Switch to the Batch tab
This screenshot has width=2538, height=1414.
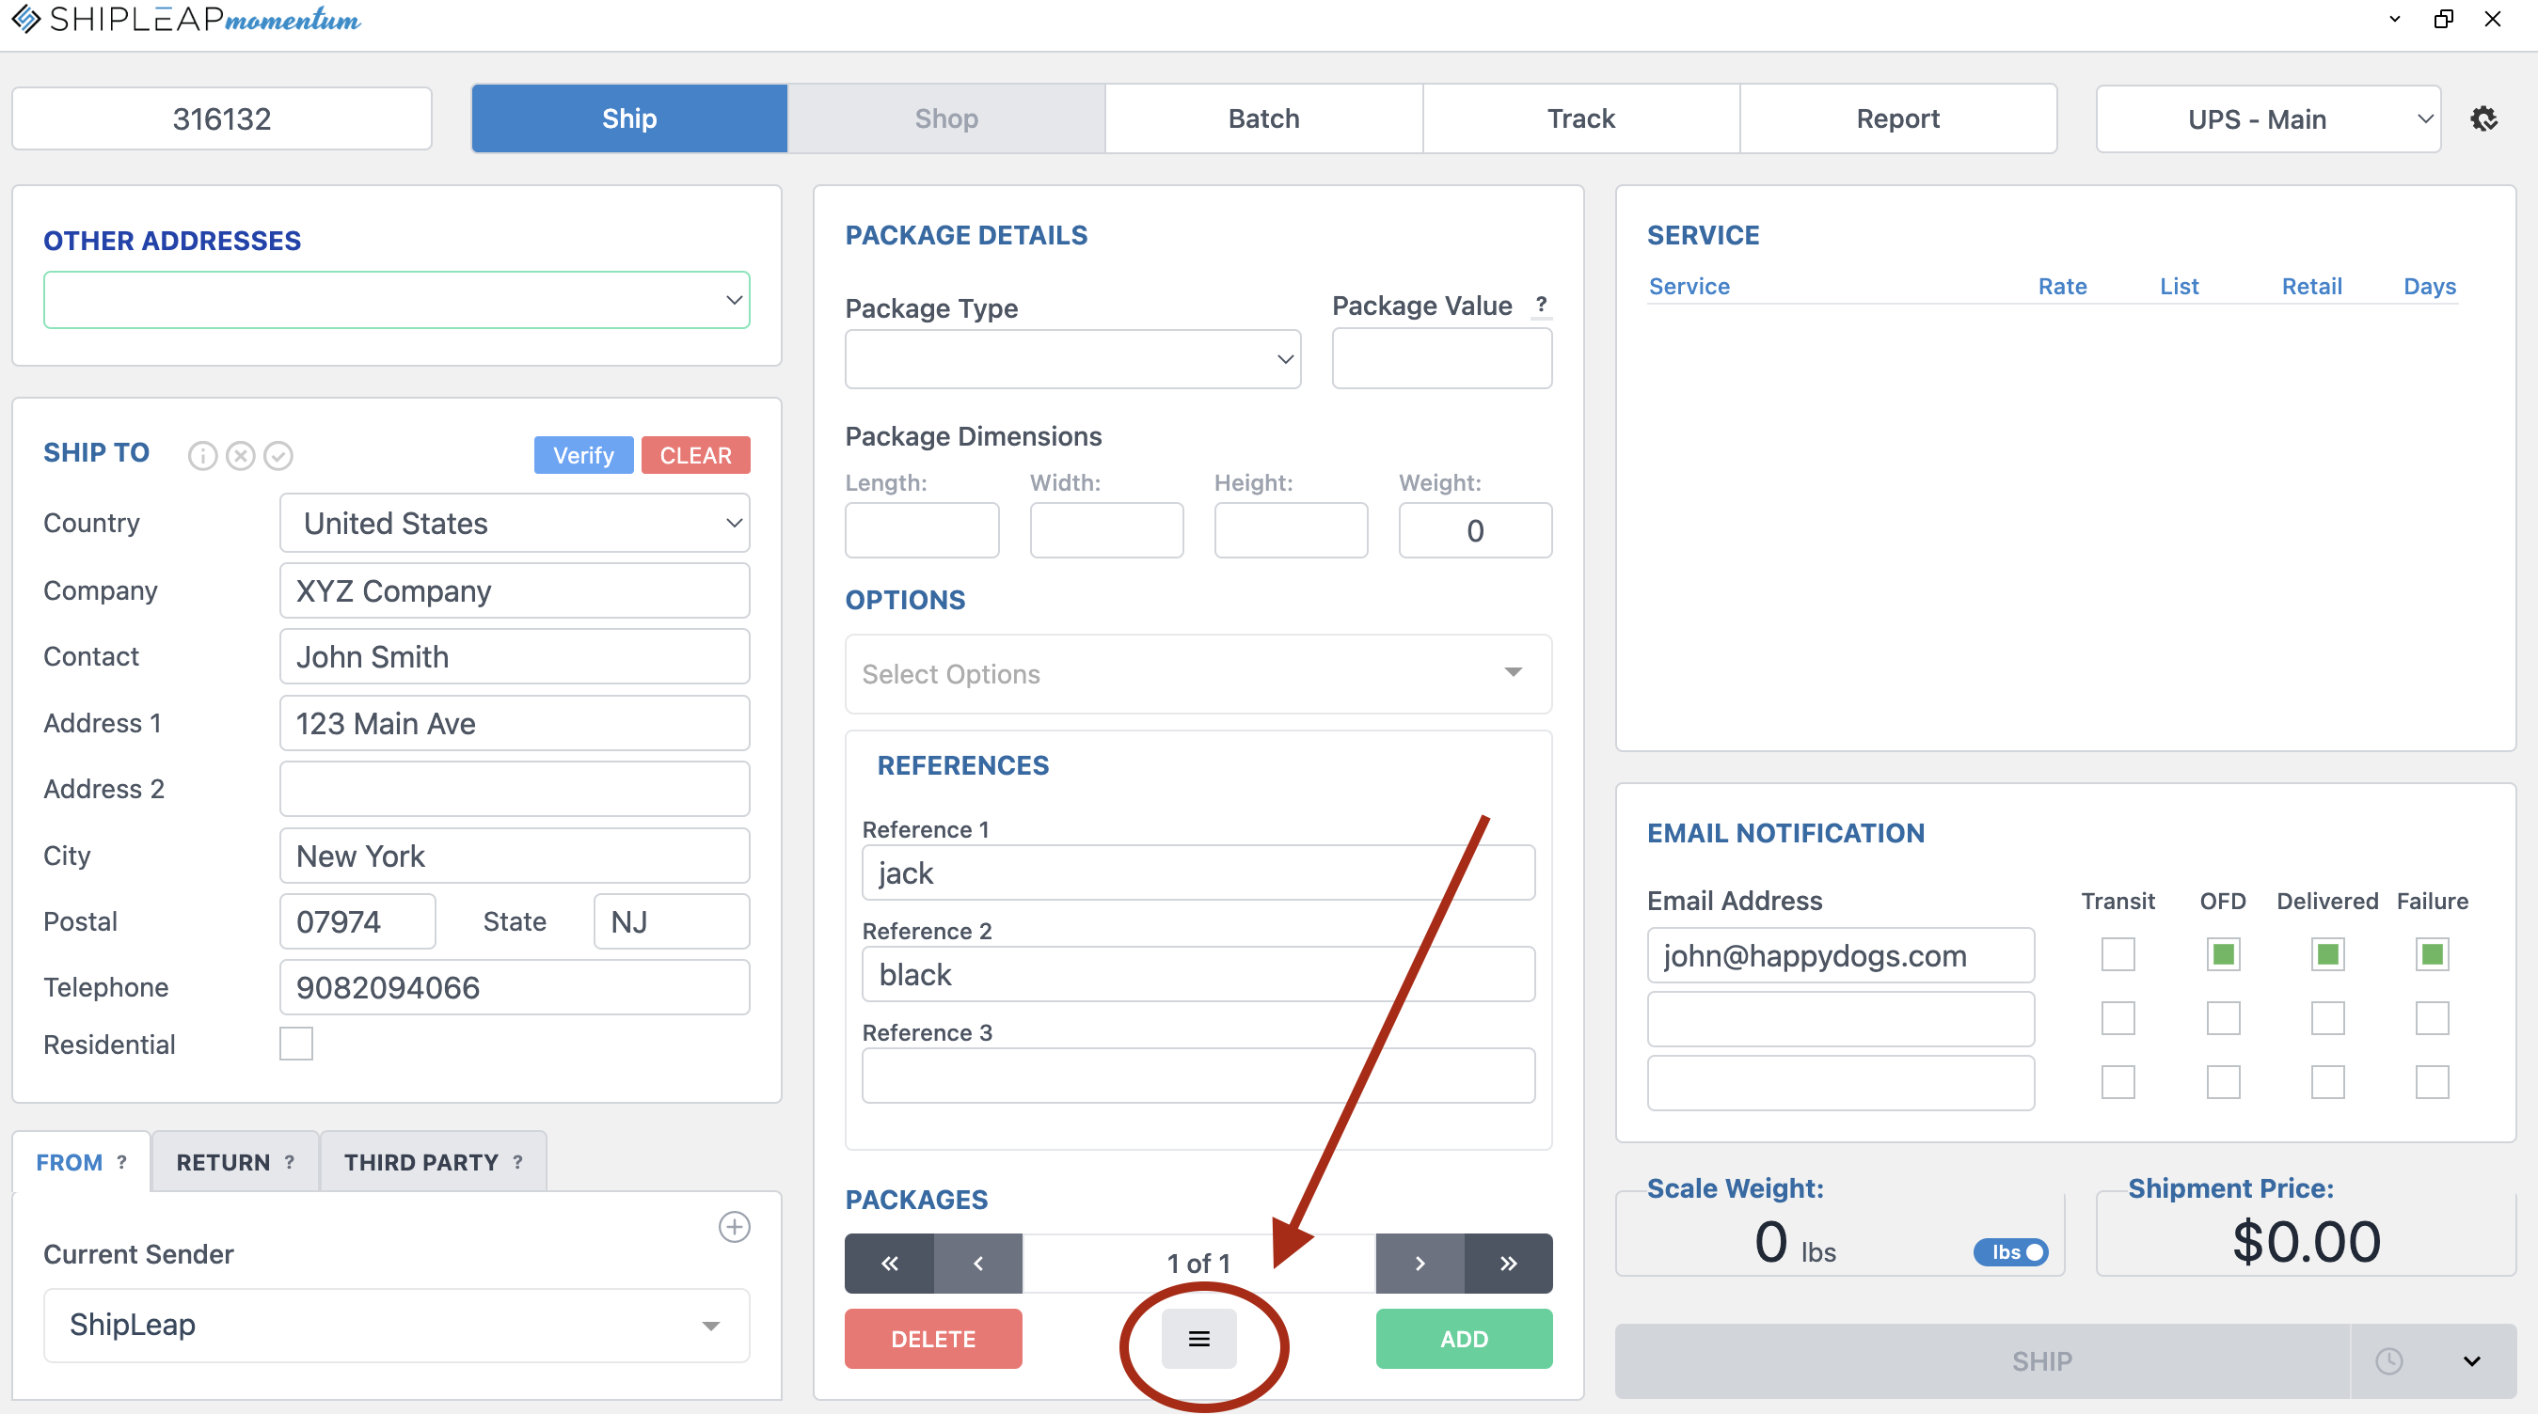[x=1263, y=119]
